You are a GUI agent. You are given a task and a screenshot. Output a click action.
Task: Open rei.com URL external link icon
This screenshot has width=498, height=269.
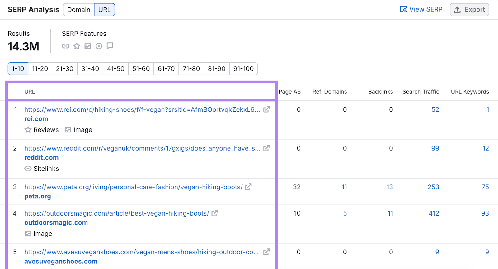coord(266,109)
